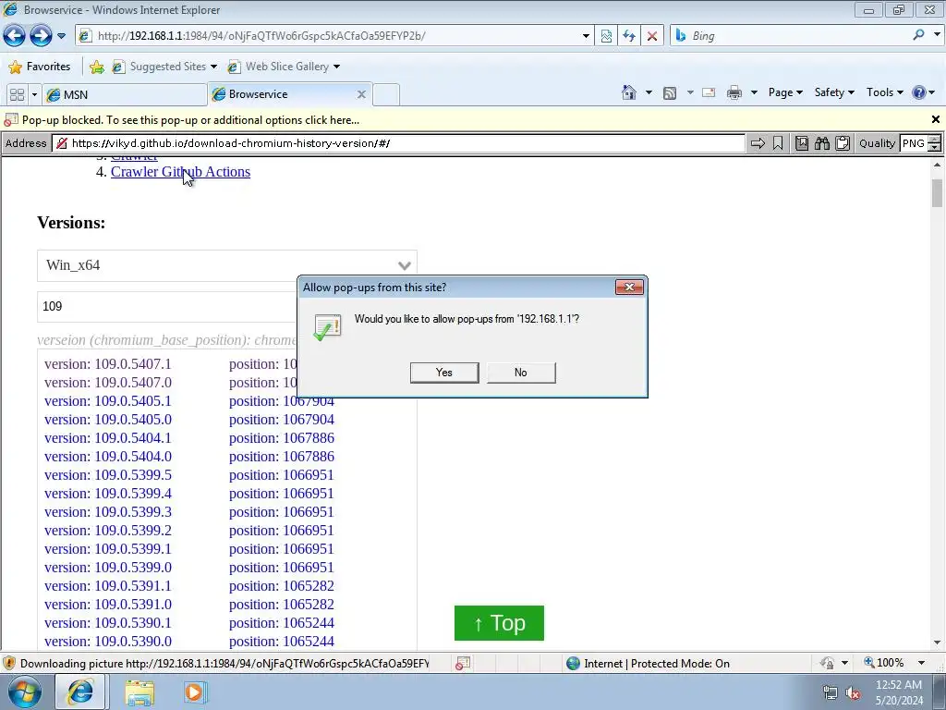Click the insecure padlock icon before the URL
946x710 pixels.
coord(61,143)
